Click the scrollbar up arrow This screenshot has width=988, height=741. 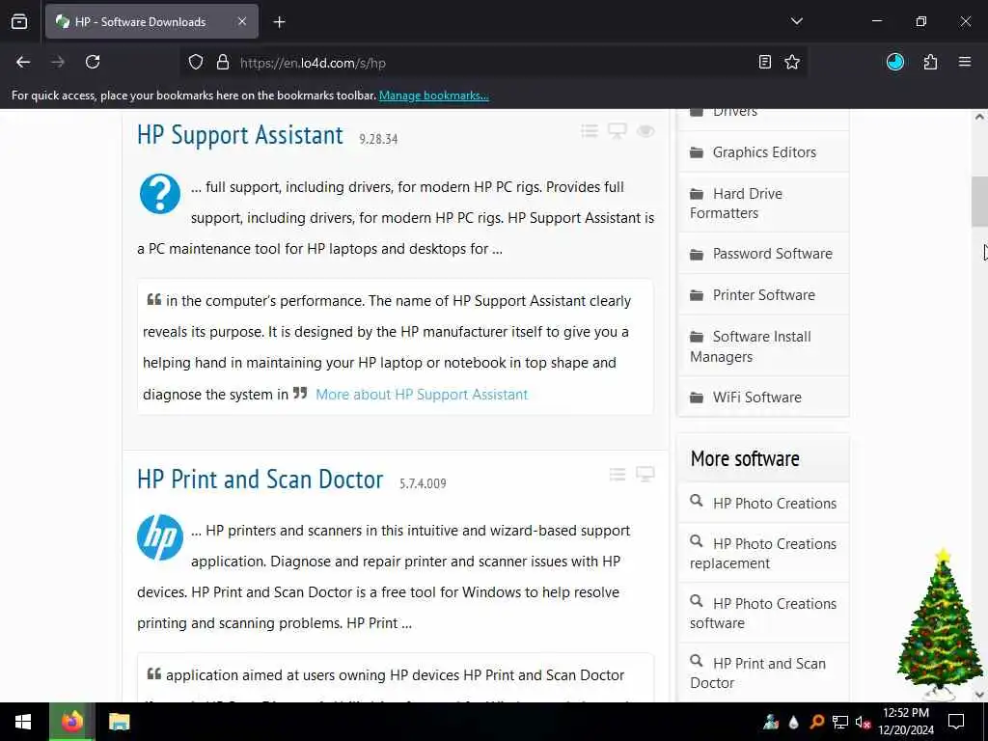(979, 117)
